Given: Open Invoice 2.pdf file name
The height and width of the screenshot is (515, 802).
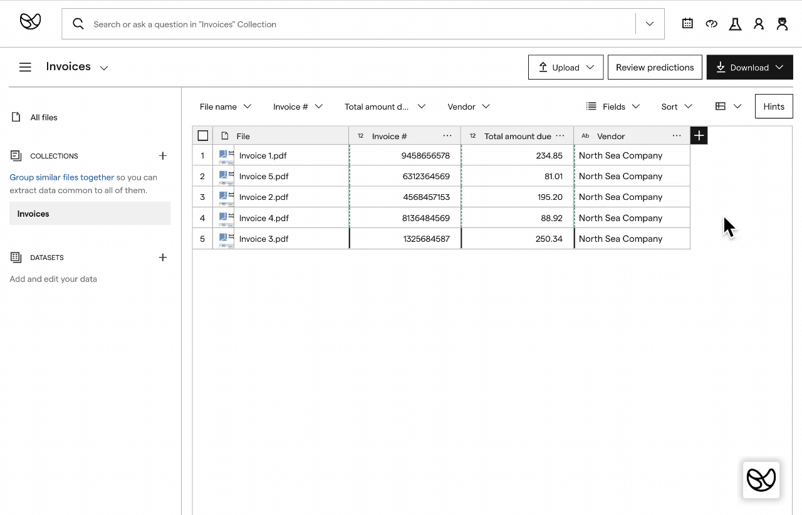Looking at the screenshot, I should (x=264, y=197).
